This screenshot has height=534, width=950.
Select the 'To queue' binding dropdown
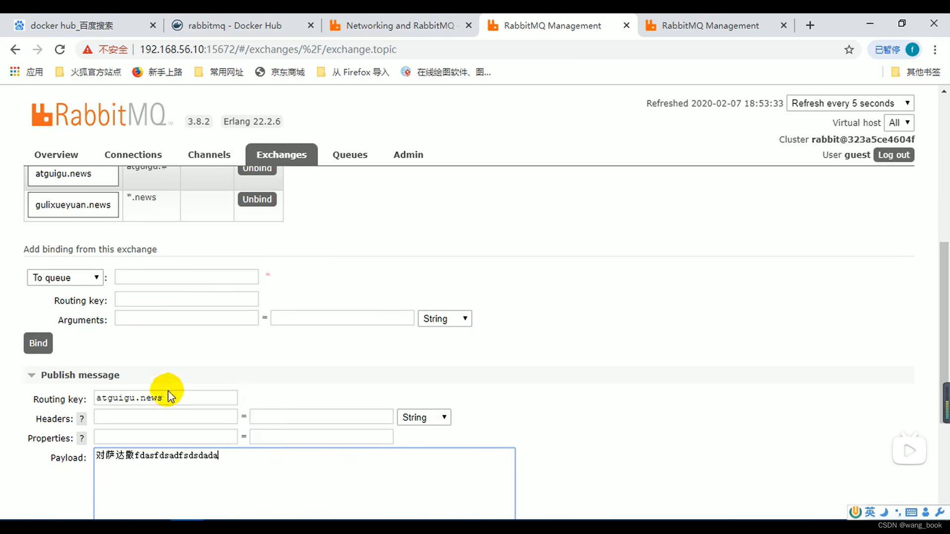click(x=64, y=278)
